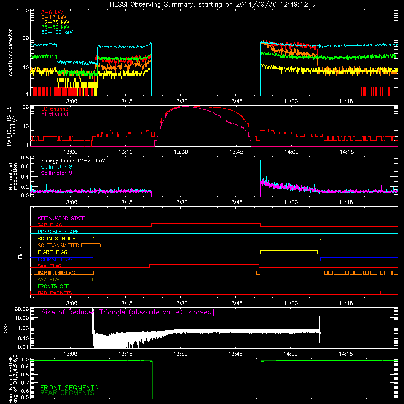Viewport: 404px width, 404px height.
Task: Select the orange 6-12 keV legend entry
Action: coord(54,17)
